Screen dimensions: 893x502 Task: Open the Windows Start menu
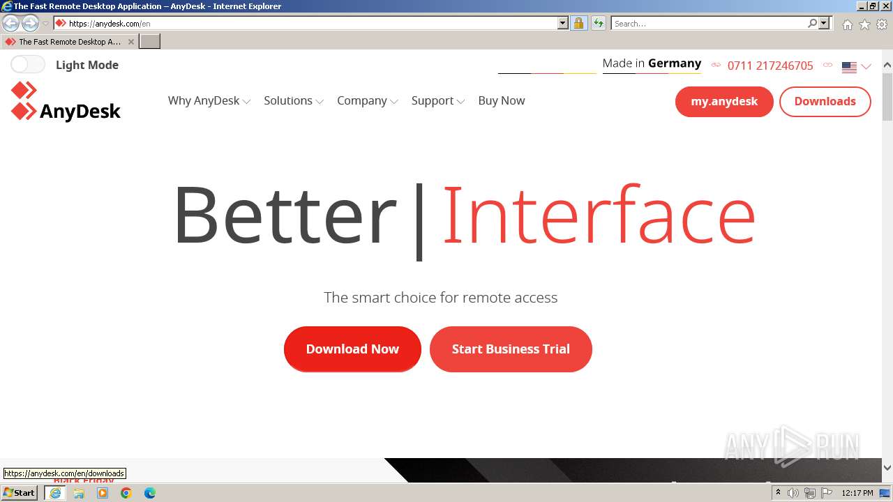19,493
